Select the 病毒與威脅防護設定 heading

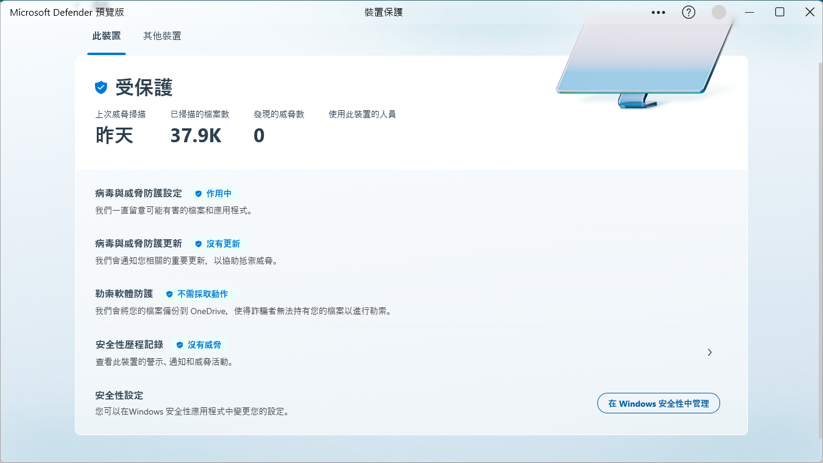pyautogui.click(x=139, y=193)
